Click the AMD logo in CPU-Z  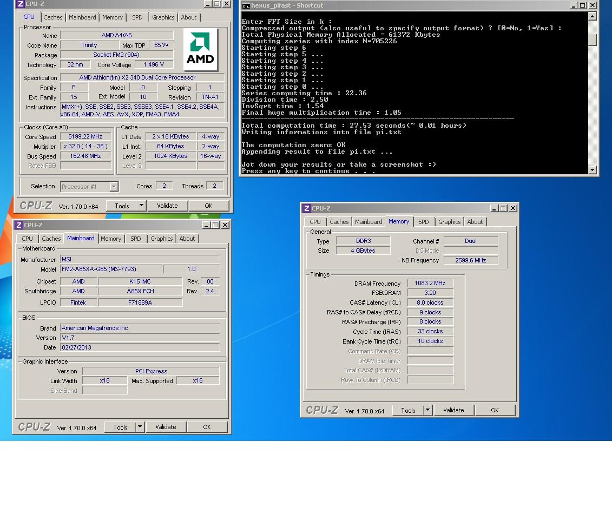point(200,49)
